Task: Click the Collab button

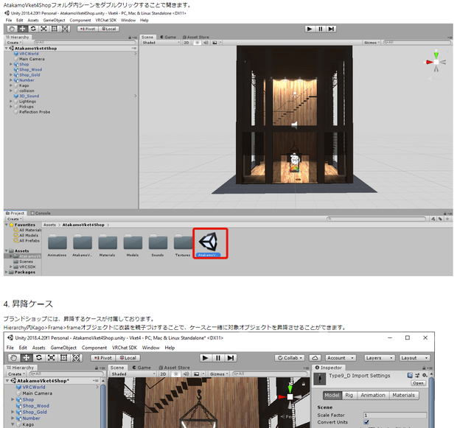Action: pyautogui.click(x=290, y=358)
